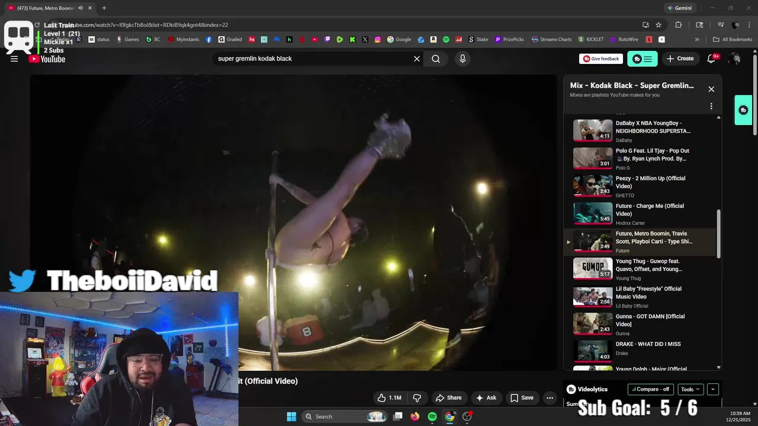
Task: Open the PrizePicks bookmark
Action: (x=509, y=40)
